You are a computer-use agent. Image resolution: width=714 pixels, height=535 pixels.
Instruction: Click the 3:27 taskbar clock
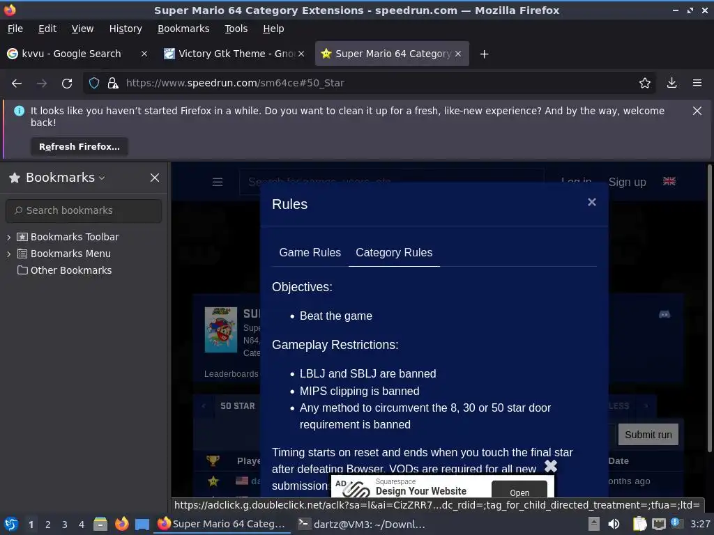700,524
